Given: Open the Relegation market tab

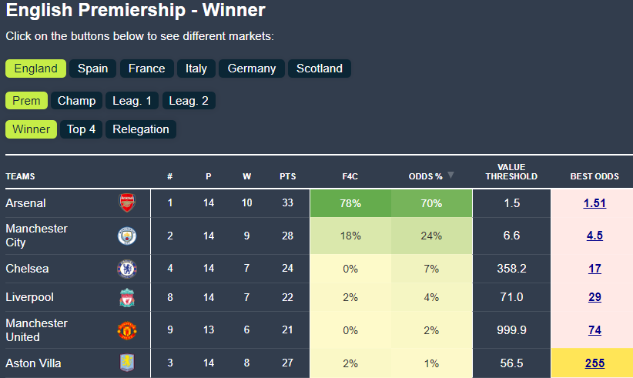Looking at the screenshot, I should click(x=141, y=129).
